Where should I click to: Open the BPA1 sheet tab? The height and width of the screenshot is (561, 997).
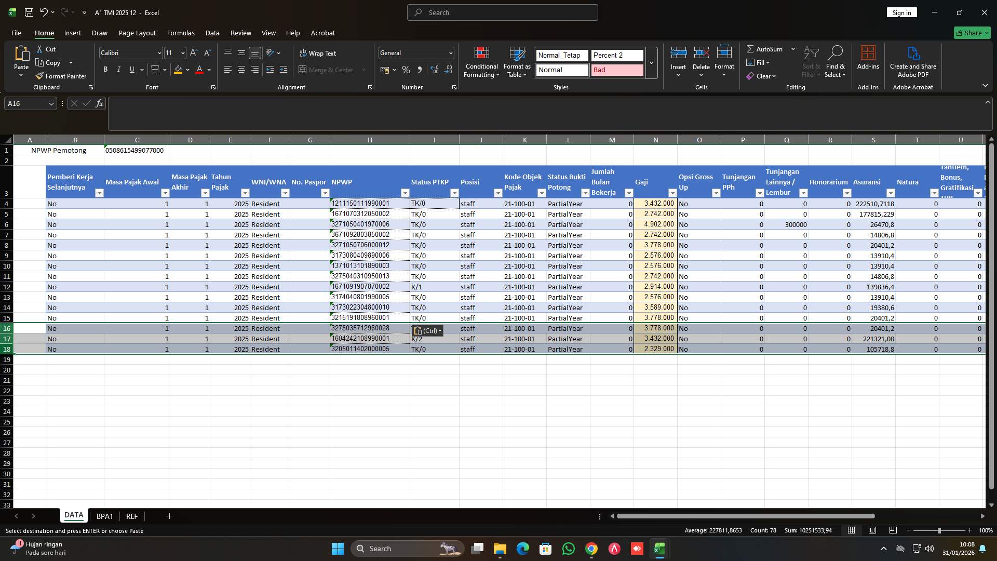point(105,516)
